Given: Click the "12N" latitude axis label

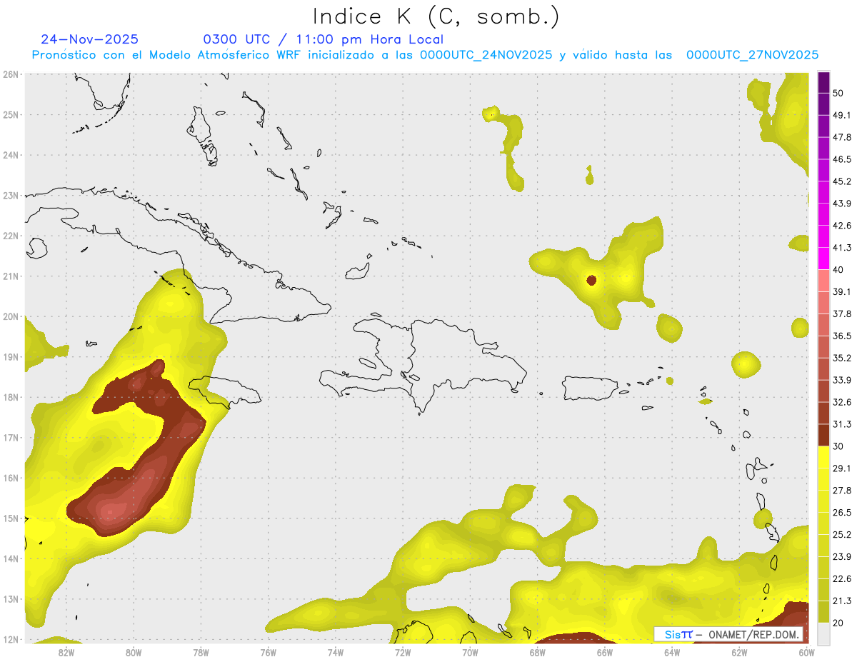Looking at the screenshot, I should 11,639.
